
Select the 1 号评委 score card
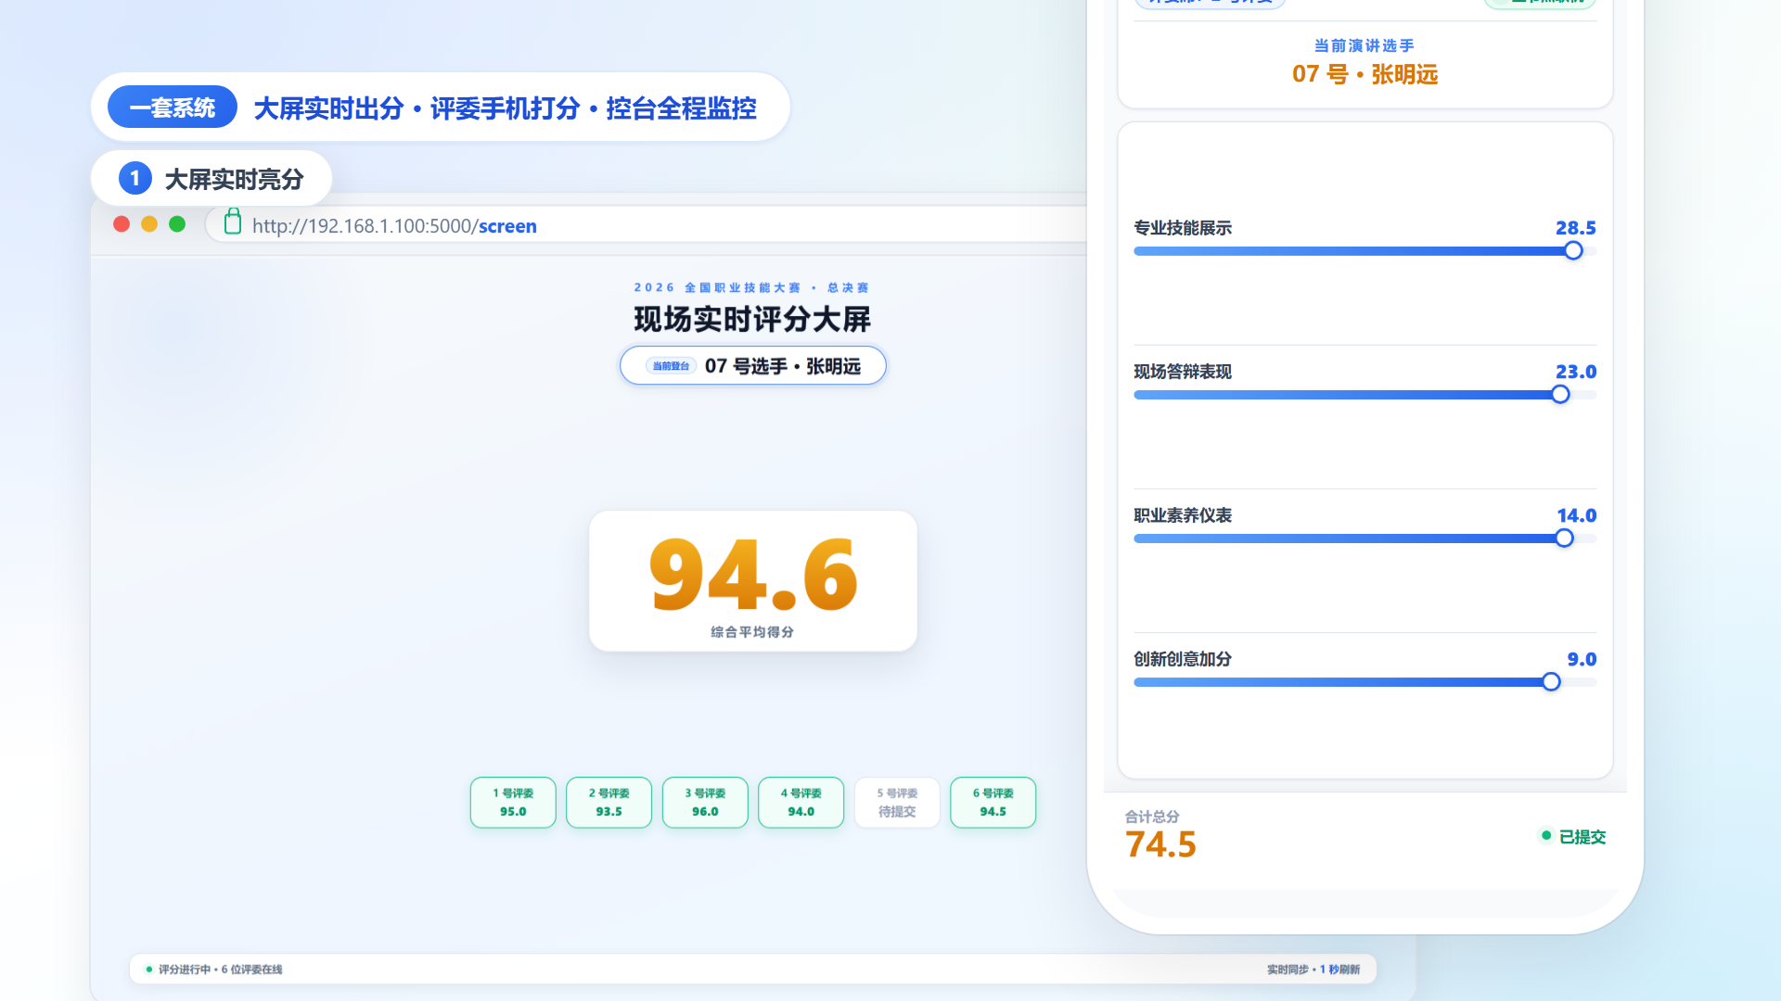coord(513,803)
